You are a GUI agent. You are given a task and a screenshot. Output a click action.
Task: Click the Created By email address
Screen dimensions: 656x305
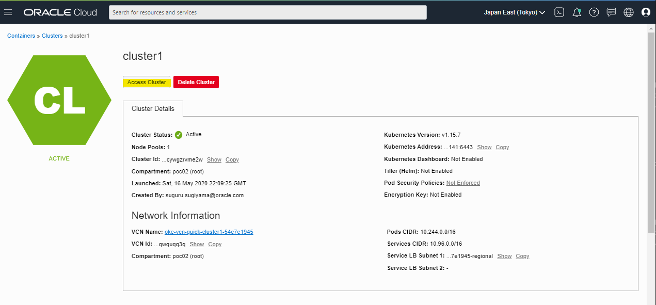204,195
